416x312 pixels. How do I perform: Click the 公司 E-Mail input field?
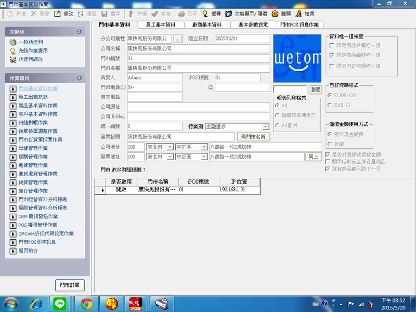click(x=199, y=116)
